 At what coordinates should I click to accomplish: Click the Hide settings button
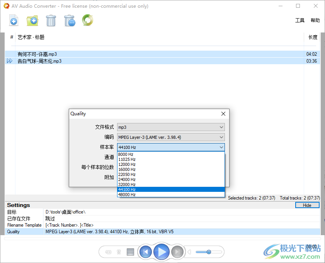tap(307, 205)
